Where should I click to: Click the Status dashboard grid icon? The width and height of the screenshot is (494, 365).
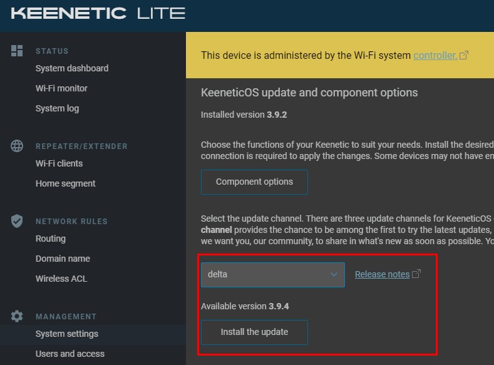(17, 51)
